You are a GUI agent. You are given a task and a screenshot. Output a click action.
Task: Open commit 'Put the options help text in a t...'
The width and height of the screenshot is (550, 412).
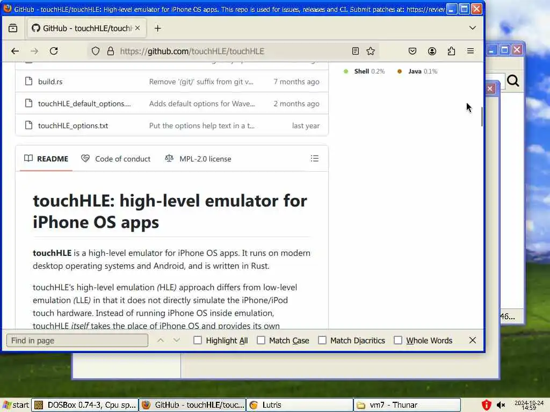[x=202, y=126]
